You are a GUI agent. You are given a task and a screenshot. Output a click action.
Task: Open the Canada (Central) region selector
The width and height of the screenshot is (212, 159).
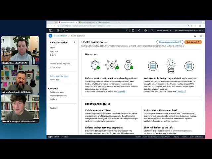click(164, 30)
